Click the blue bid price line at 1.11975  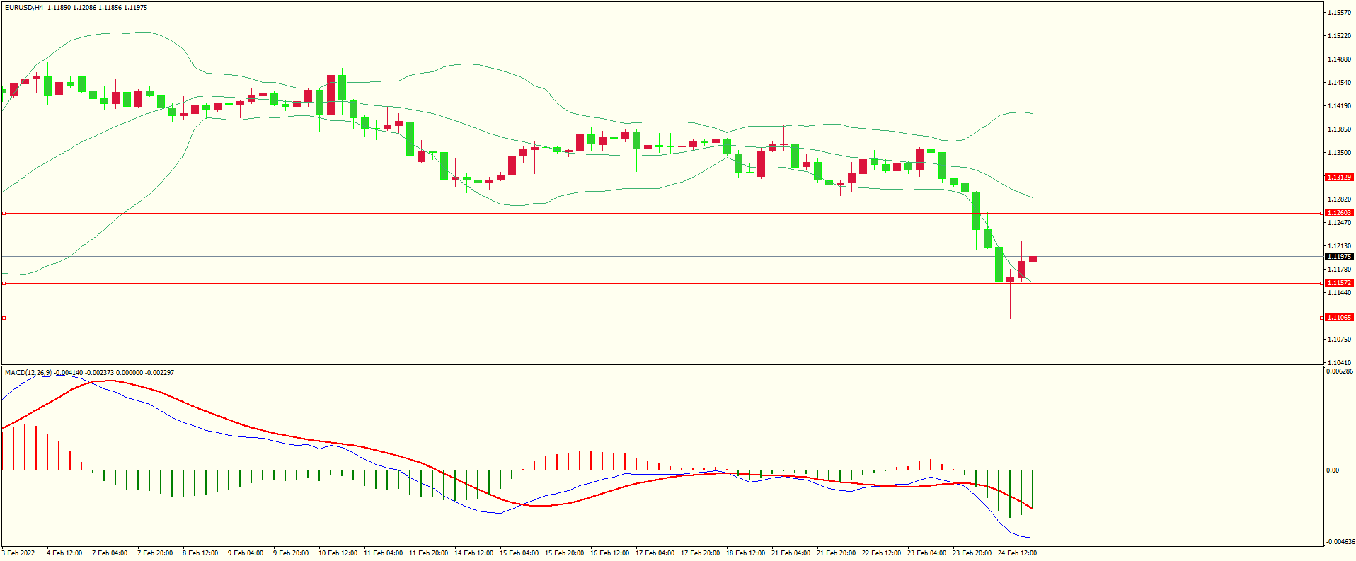[x=662, y=257]
